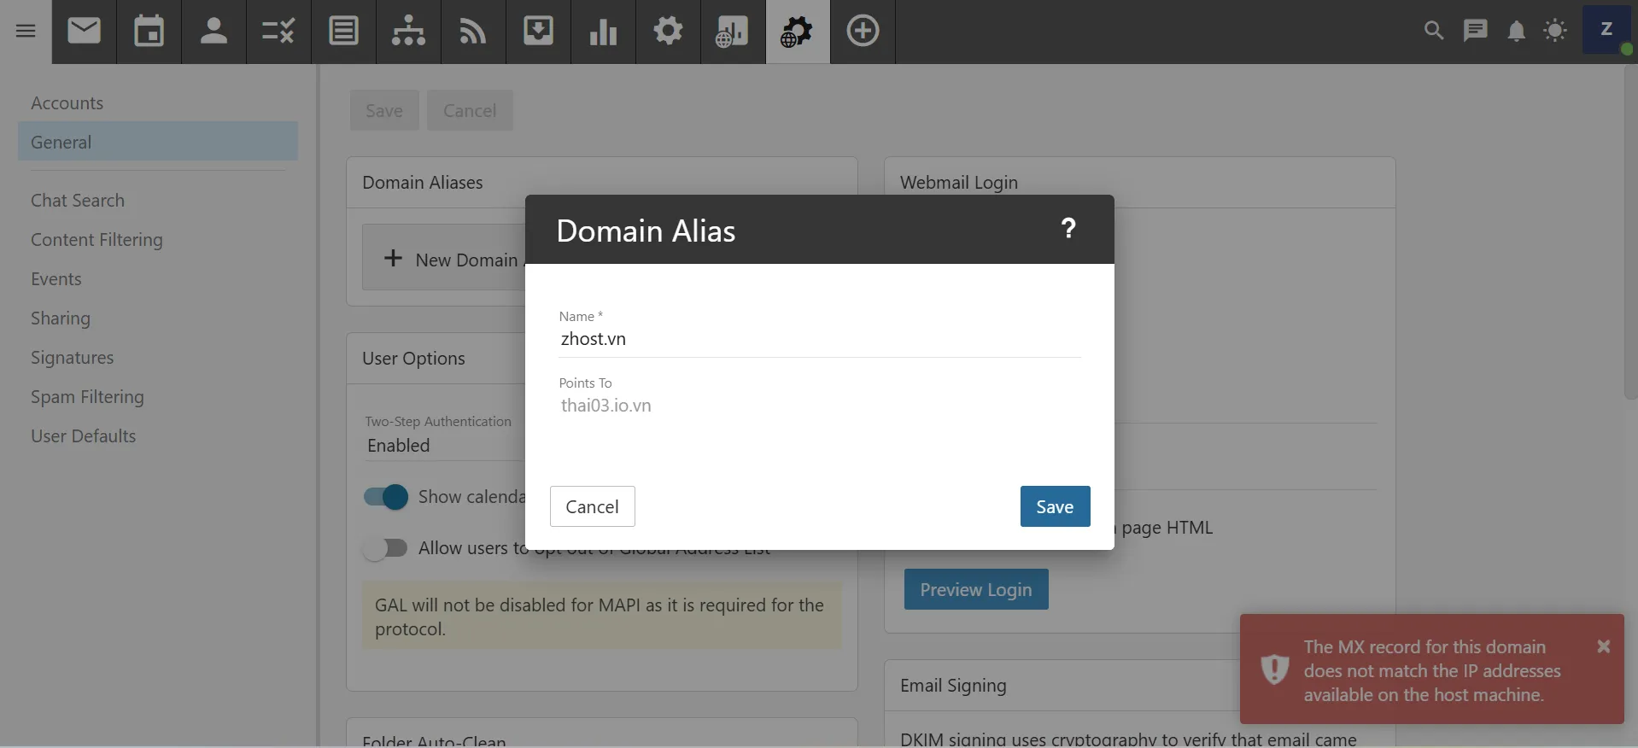The height and width of the screenshot is (748, 1638).
Task: Expand the hamburger navigation menu
Action: 26,32
